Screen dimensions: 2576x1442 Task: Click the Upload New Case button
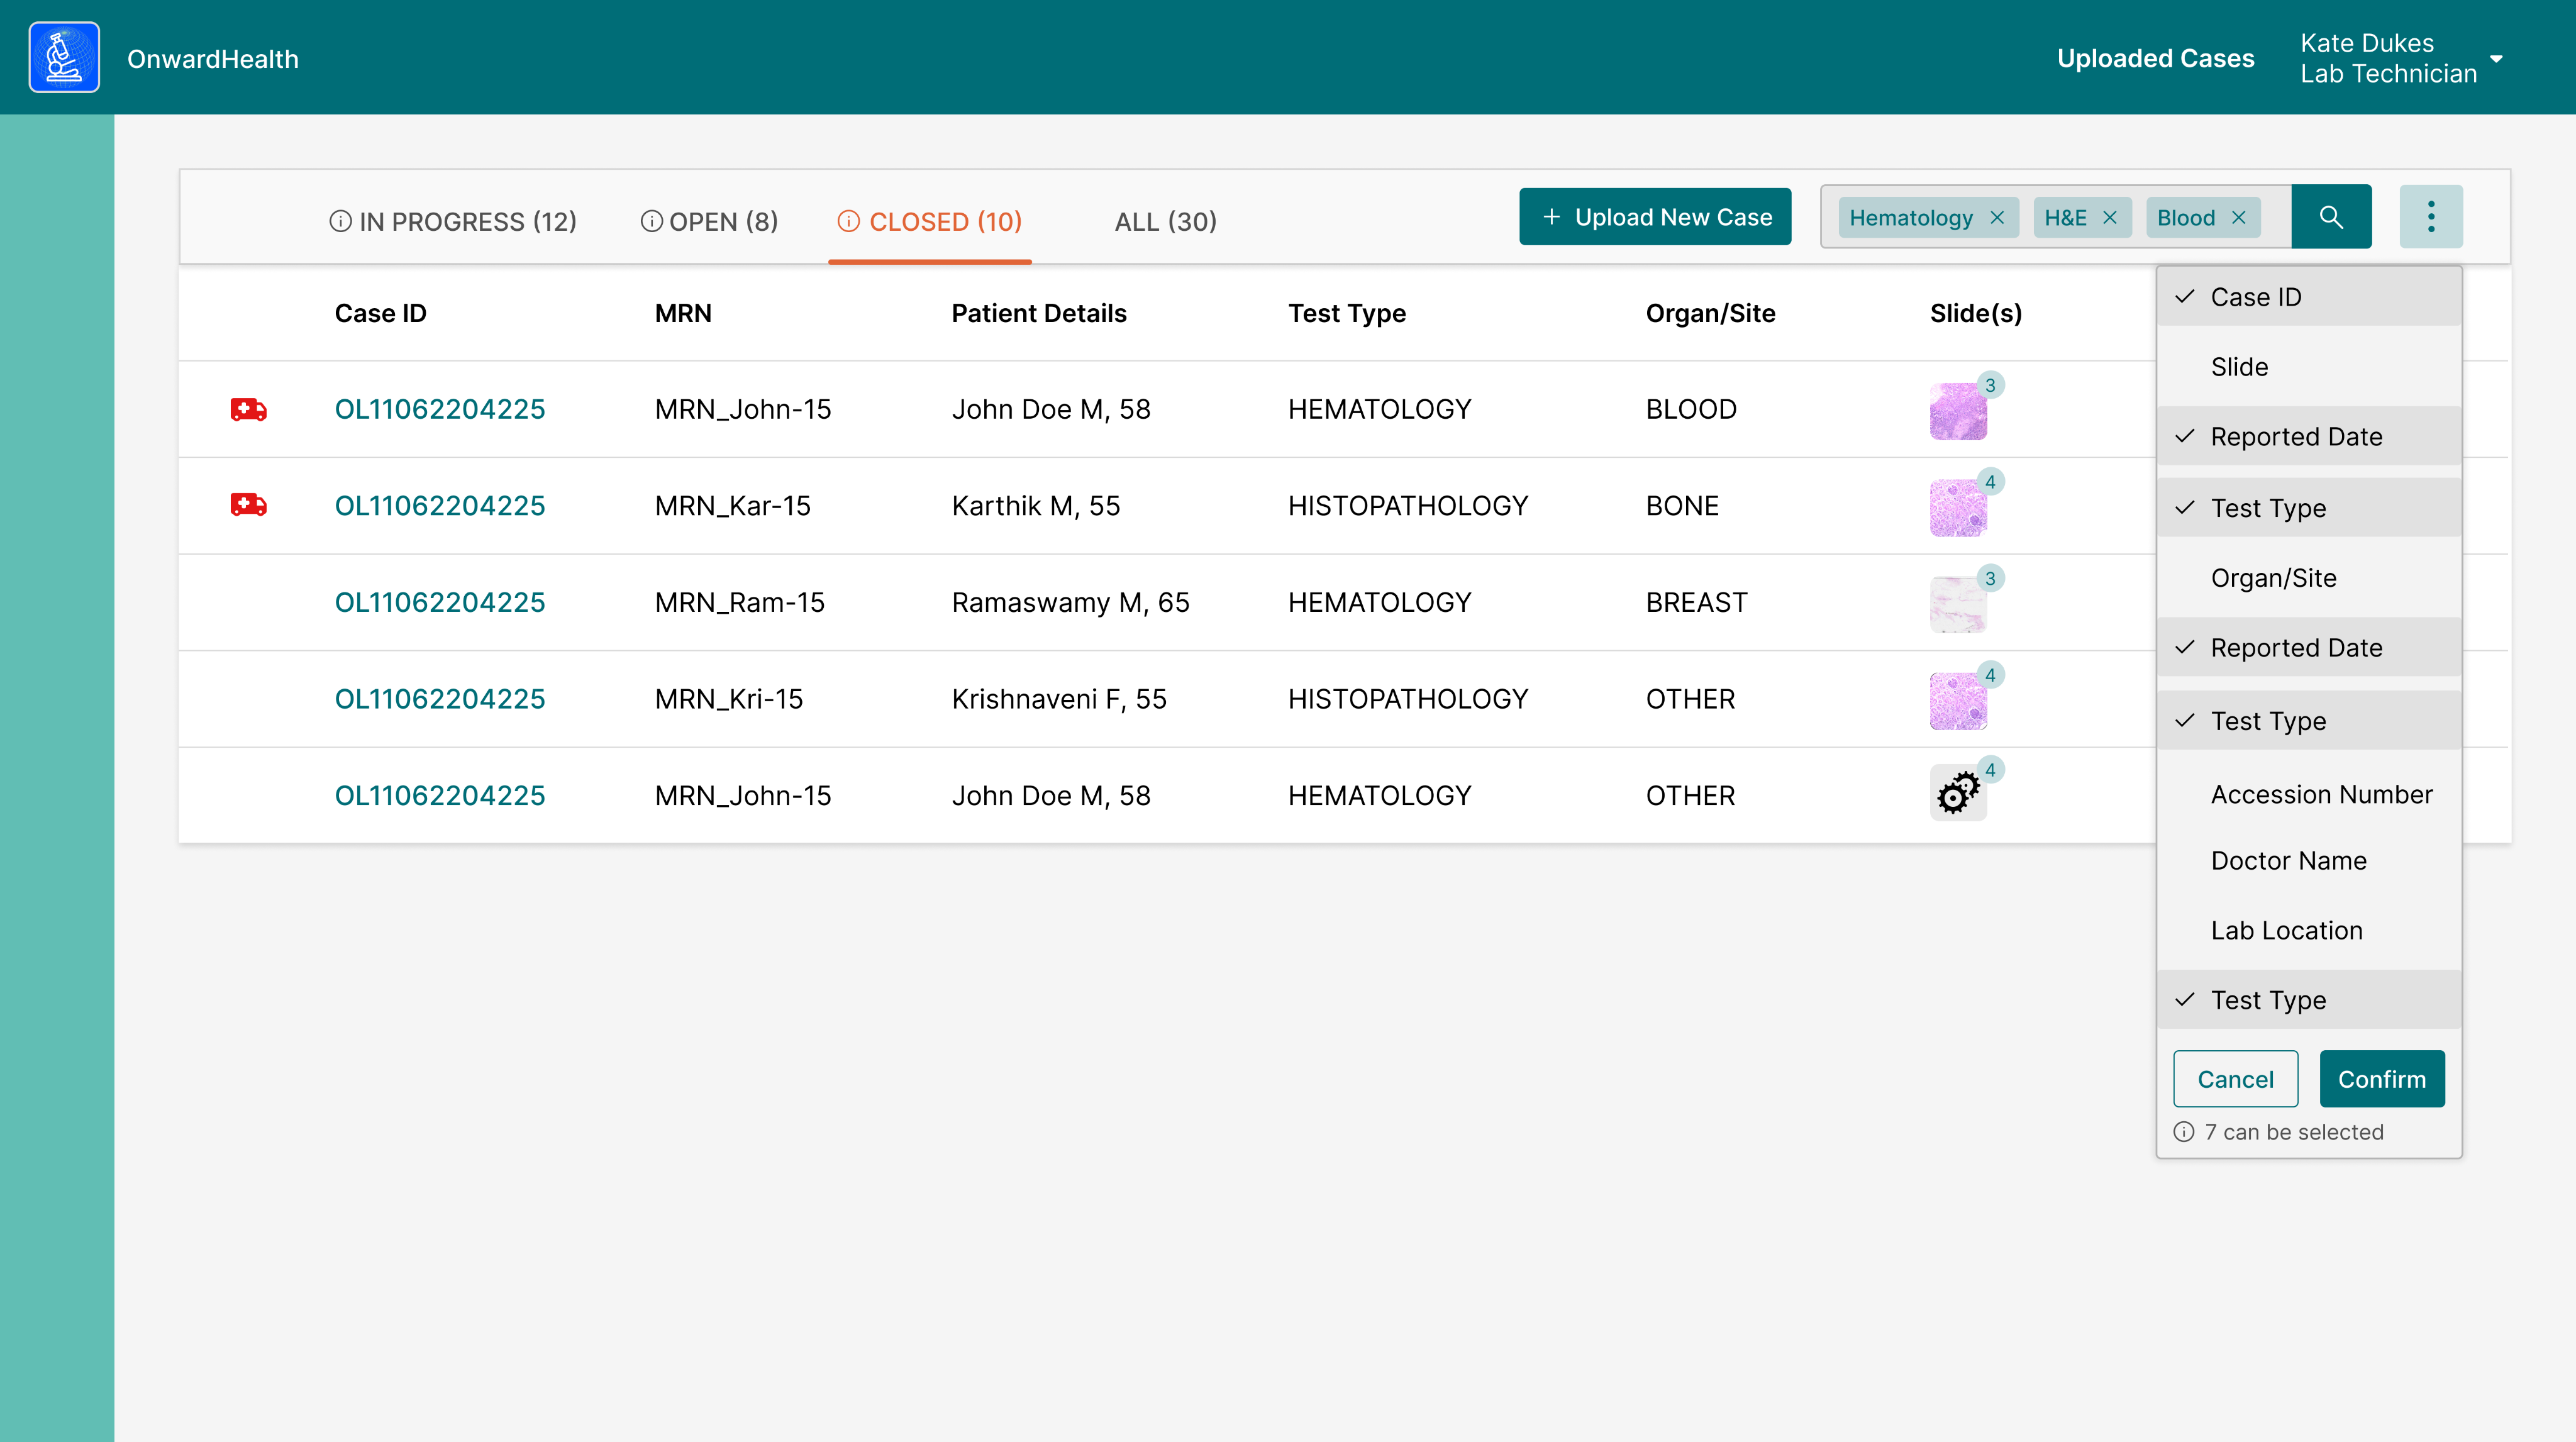(1655, 217)
